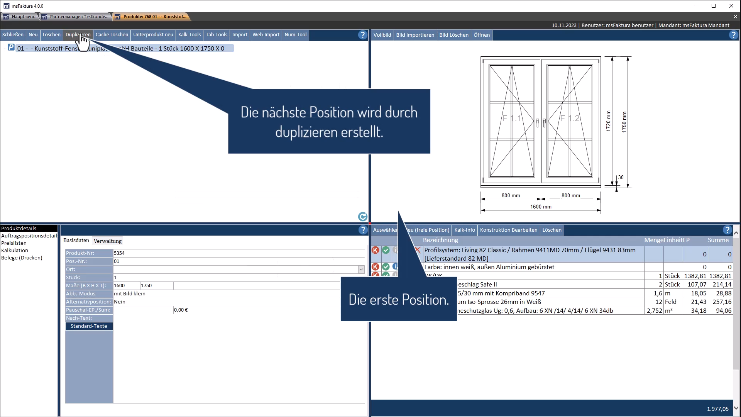Click help icon in calculation list toolbar

pos(727,230)
